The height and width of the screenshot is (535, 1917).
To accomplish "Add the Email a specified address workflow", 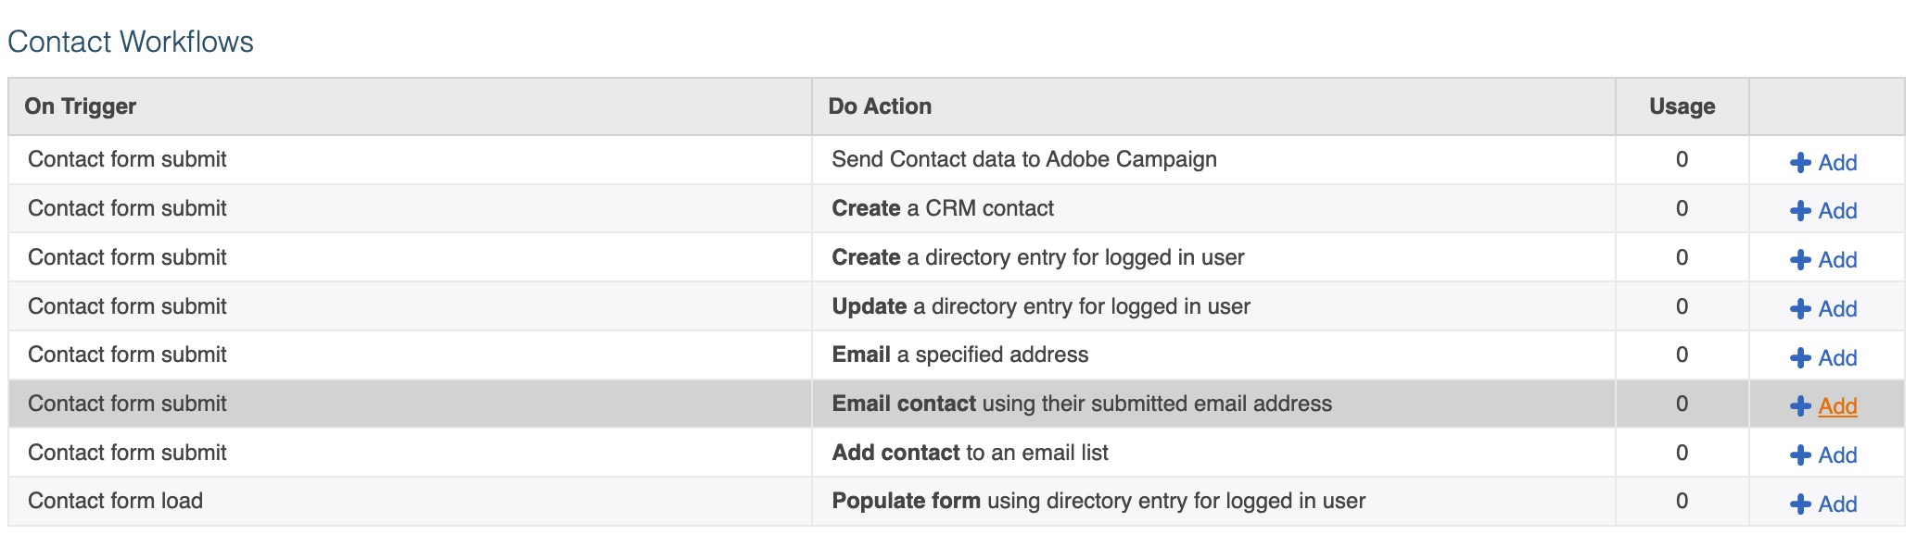I will point(1837,358).
